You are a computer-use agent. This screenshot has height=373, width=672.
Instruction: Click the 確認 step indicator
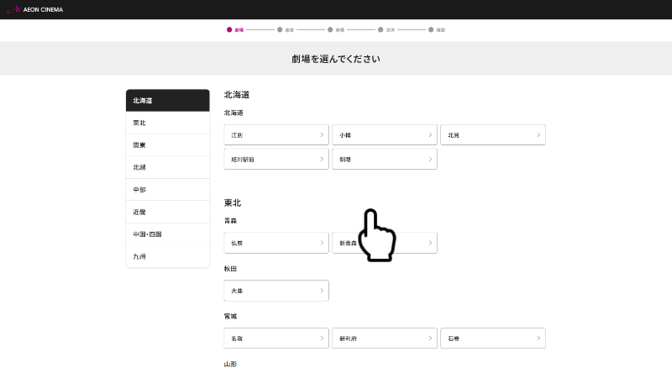(437, 30)
